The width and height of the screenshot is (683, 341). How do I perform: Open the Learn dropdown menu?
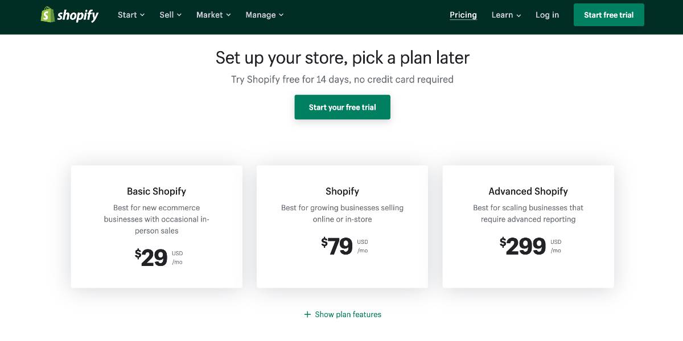click(x=507, y=15)
